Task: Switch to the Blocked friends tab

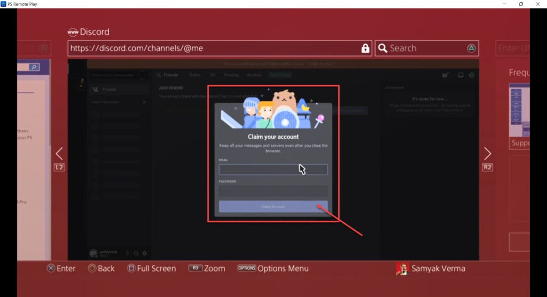Action: click(x=254, y=75)
